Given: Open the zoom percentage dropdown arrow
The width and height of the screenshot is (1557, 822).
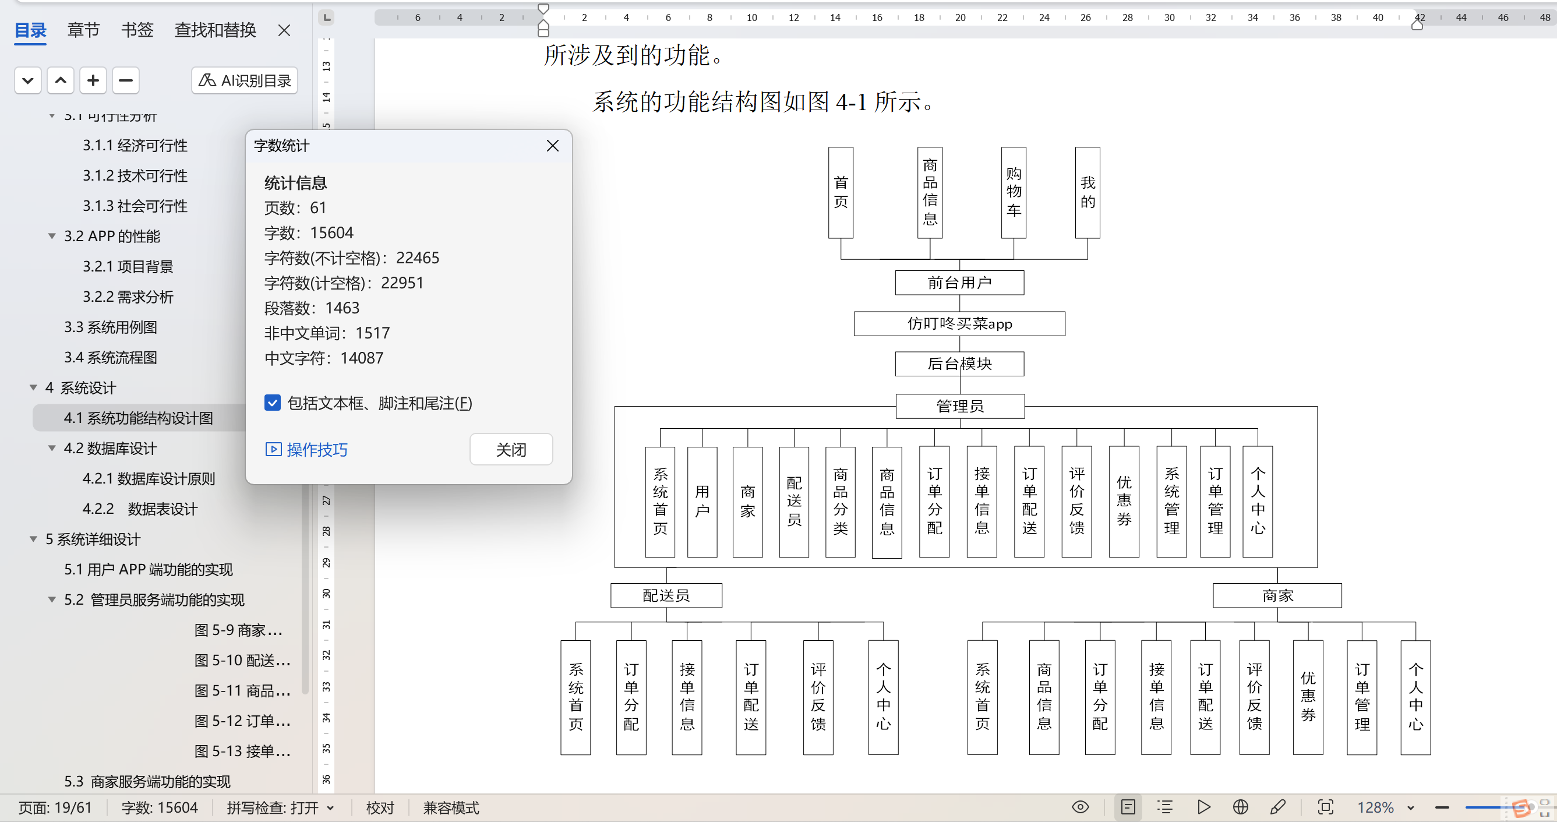Looking at the screenshot, I should click(1411, 807).
